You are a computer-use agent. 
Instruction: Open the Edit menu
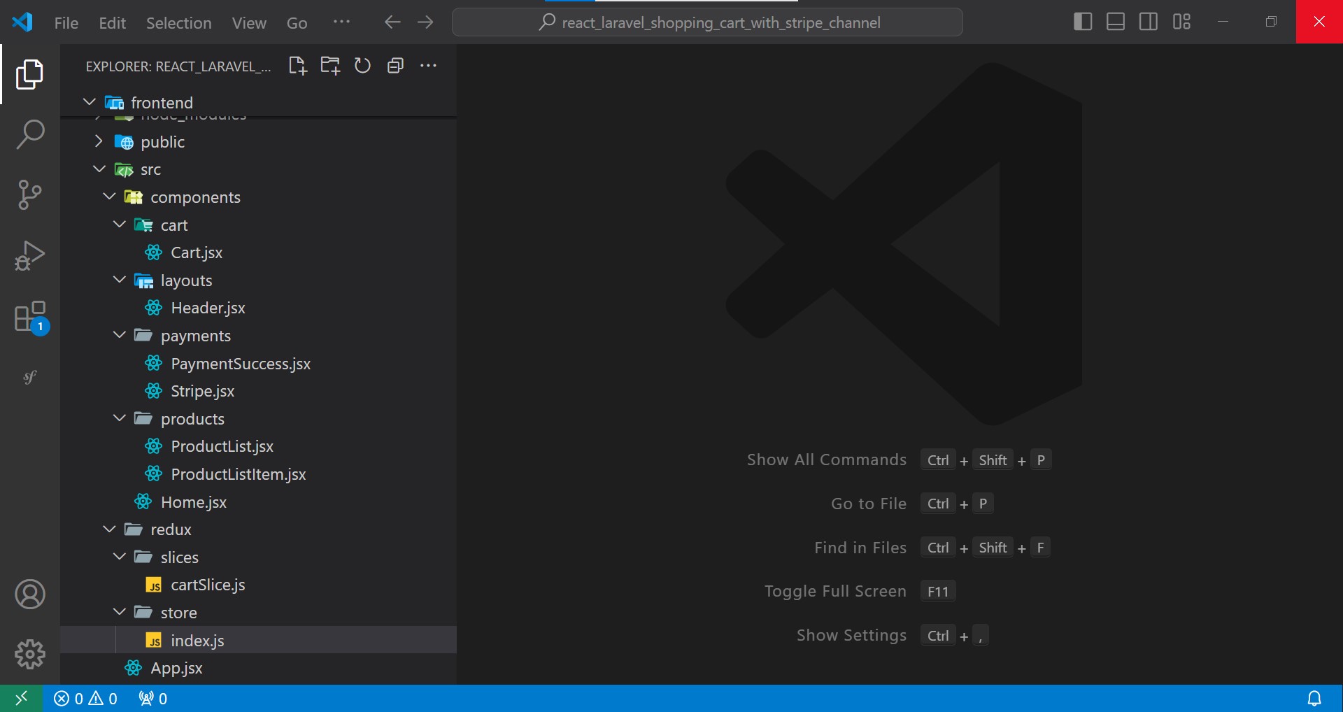[113, 23]
